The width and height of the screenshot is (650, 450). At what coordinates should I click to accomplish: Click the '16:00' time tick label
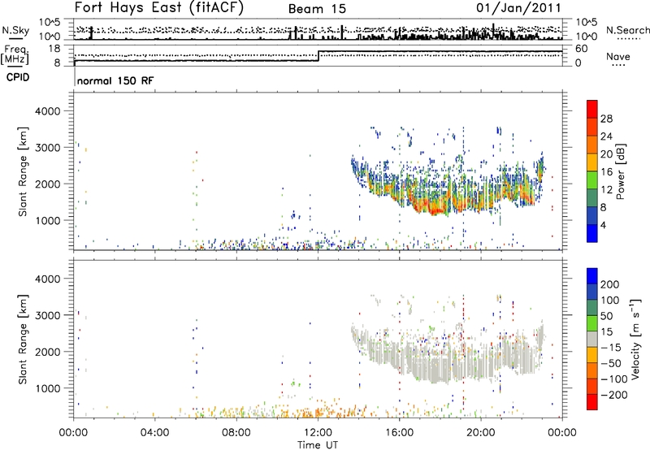(x=399, y=433)
